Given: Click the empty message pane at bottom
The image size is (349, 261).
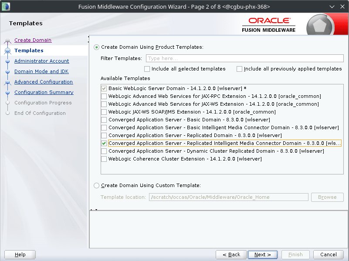Looking at the screenshot, I should point(218,229).
